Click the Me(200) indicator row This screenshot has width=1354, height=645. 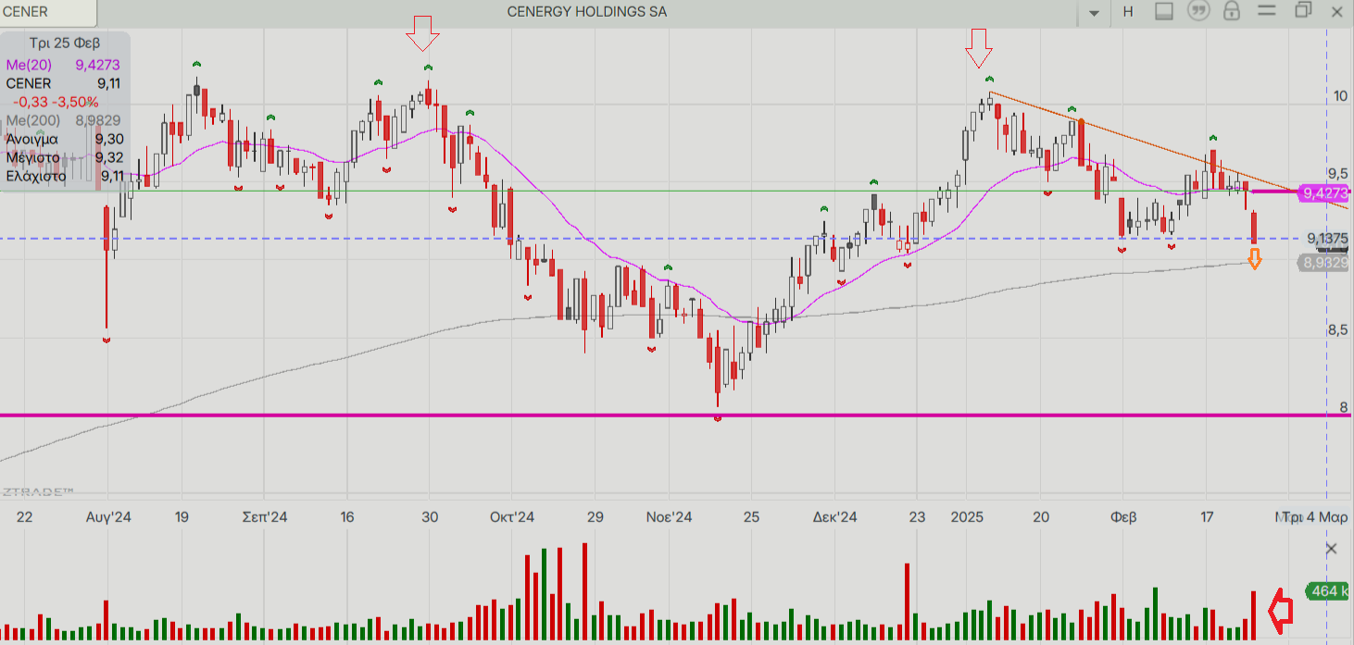[63, 120]
